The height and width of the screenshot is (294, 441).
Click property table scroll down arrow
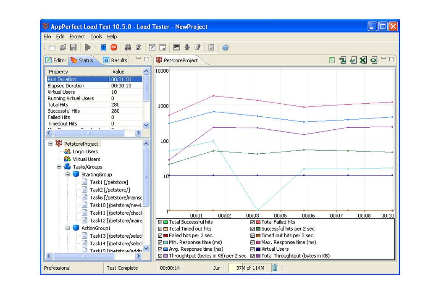[146, 125]
